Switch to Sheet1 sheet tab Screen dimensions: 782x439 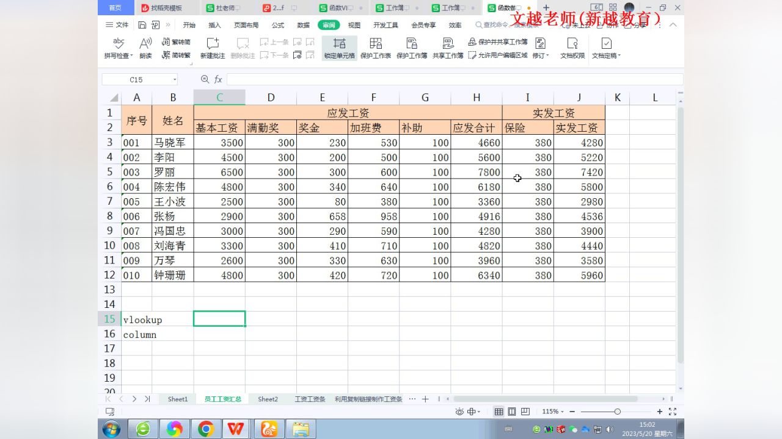pyautogui.click(x=178, y=399)
